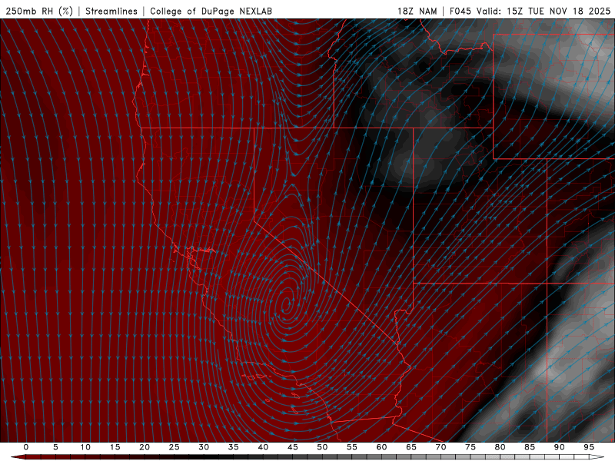Click the colorbar label "90"
This screenshot has width=615, height=461.
coord(559,447)
